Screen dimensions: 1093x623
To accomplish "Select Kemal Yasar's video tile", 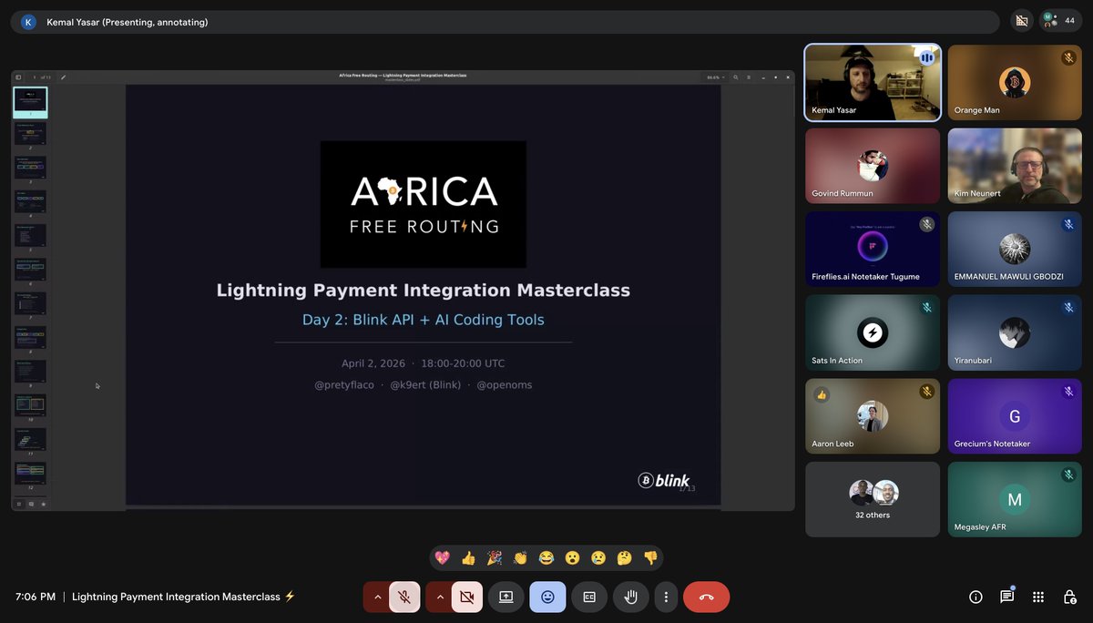I will (873, 83).
